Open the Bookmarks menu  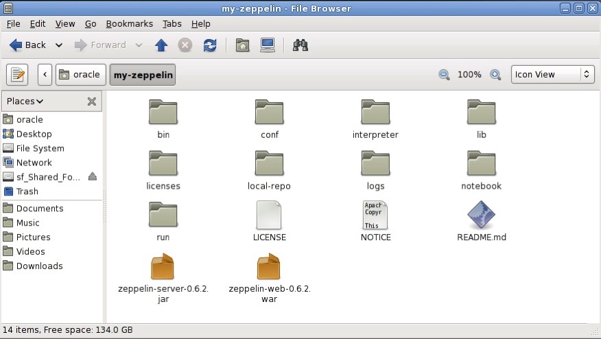click(x=130, y=24)
